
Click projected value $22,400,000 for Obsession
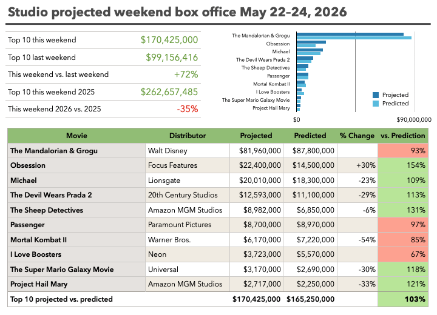pyautogui.click(x=256, y=165)
